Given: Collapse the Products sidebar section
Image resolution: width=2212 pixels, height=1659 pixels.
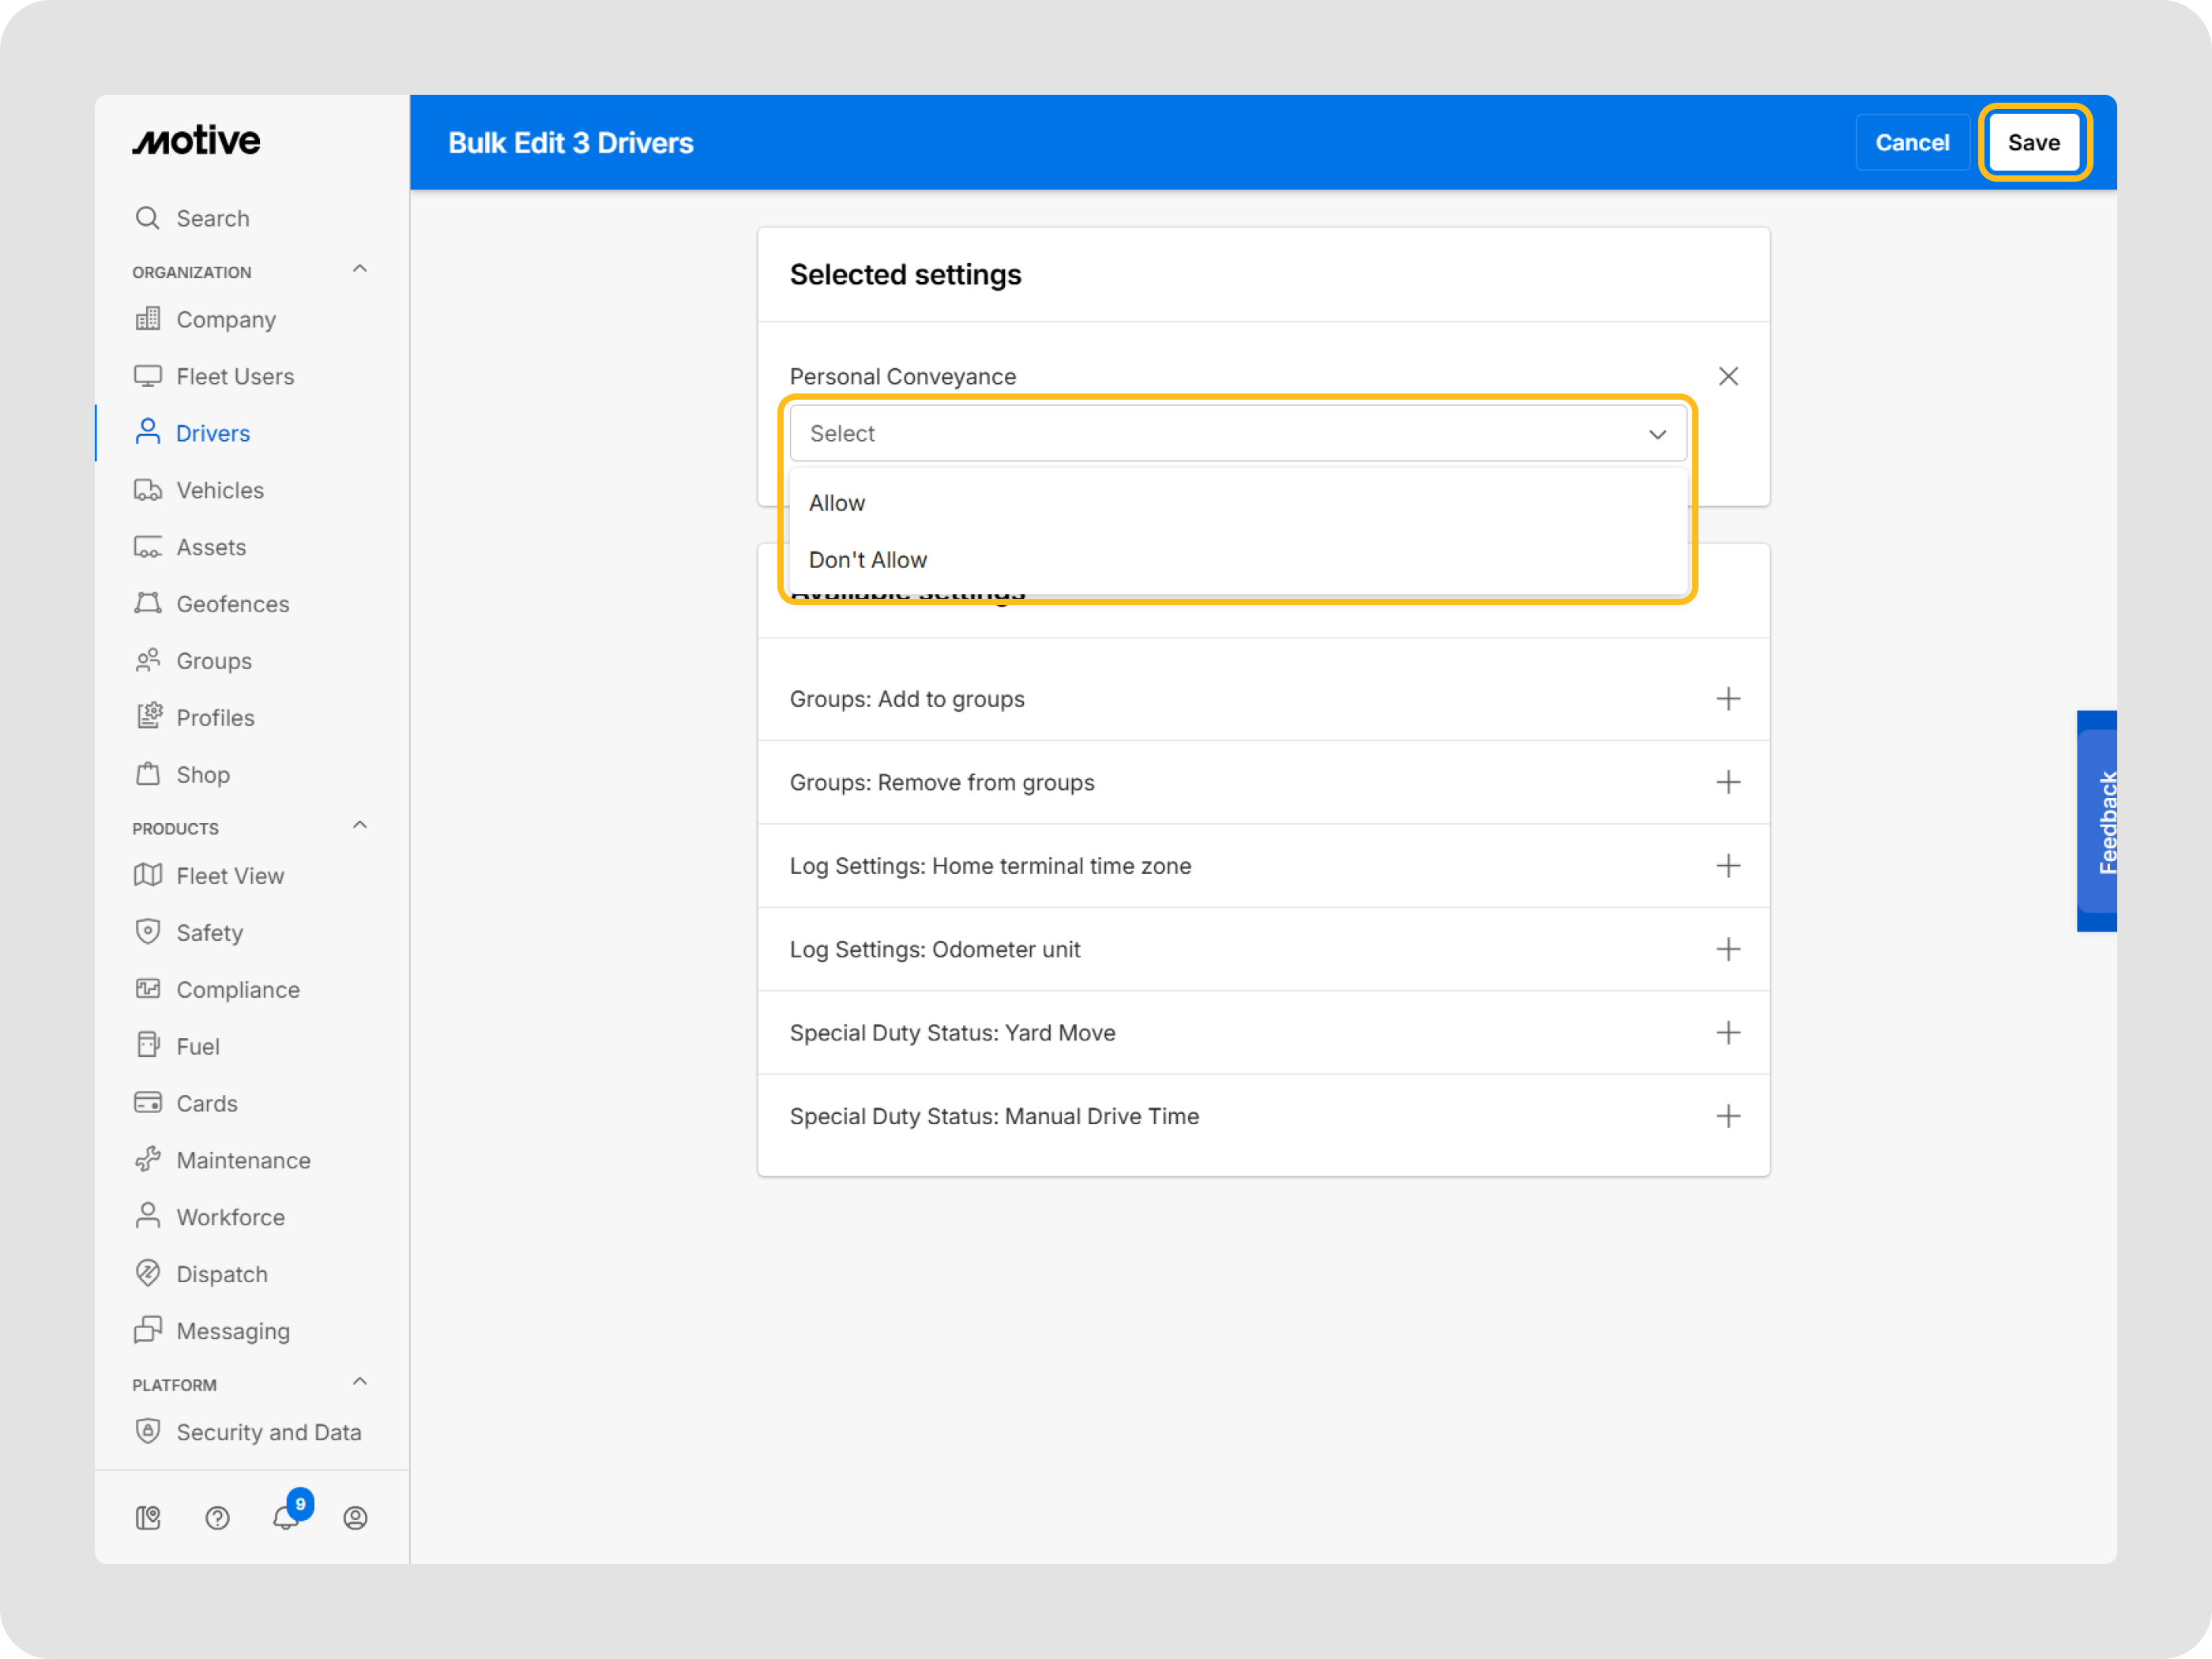Looking at the screenshot, I should (x=360, y=826).
